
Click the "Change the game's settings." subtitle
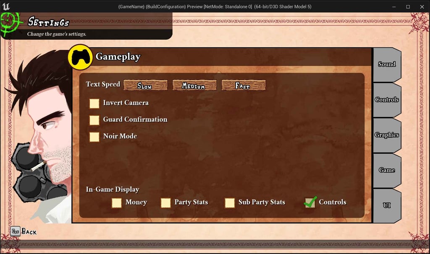pos(57,34)
